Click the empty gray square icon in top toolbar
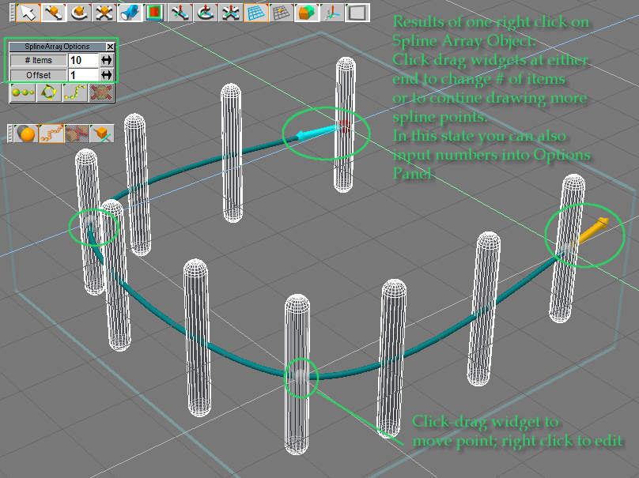Screen dimensions: 639x478 357,12
